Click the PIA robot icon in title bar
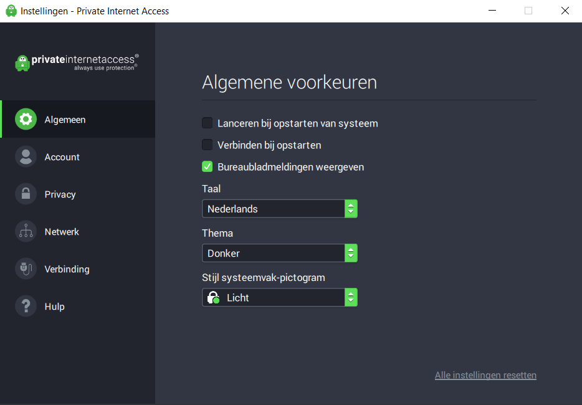This screenshot has width=582, height=405. point(11,11)
